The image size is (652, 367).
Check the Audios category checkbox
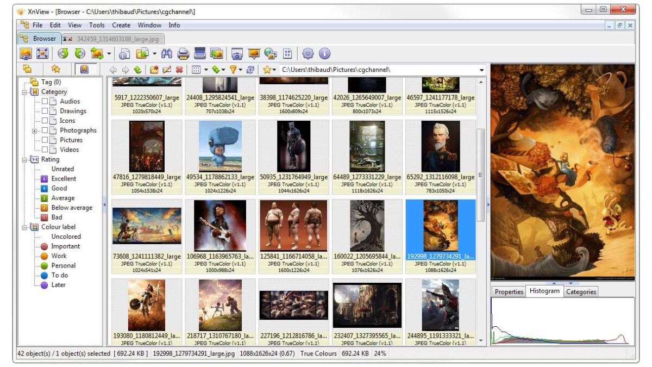coord(45,102)
